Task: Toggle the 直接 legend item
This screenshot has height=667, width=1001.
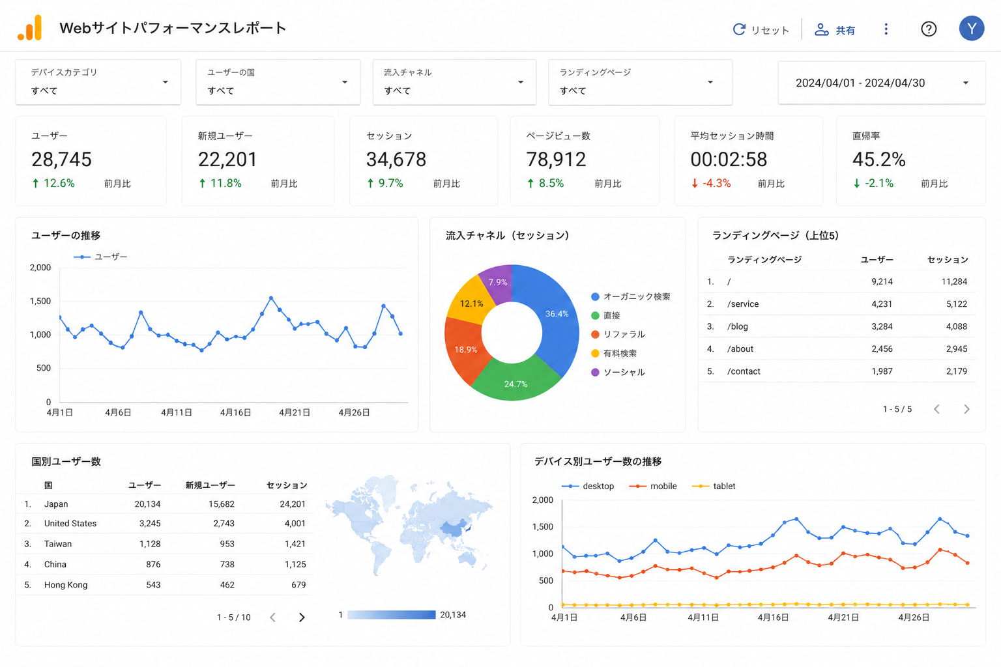Action: pyautogui.click(x=605, y=315)
